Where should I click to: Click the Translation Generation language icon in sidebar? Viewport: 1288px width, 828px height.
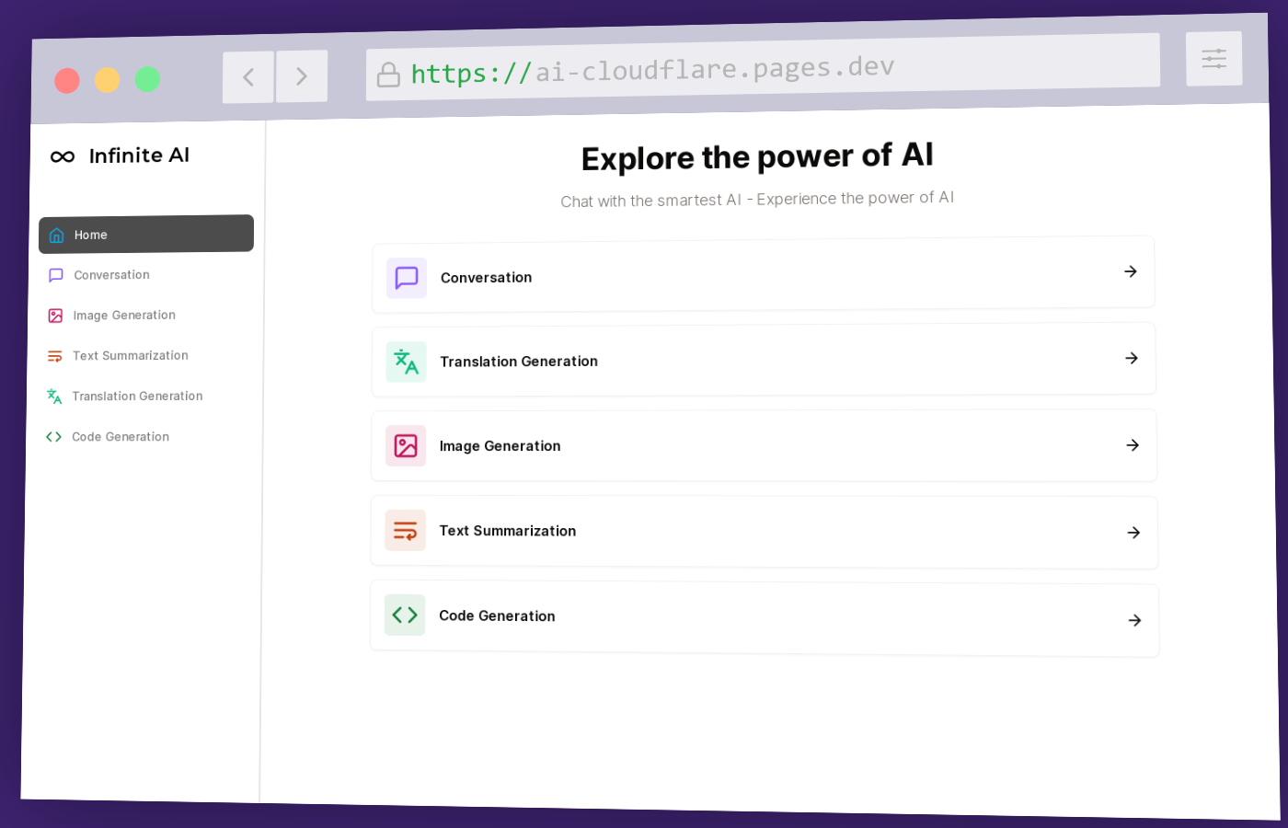tap(55, 396)
